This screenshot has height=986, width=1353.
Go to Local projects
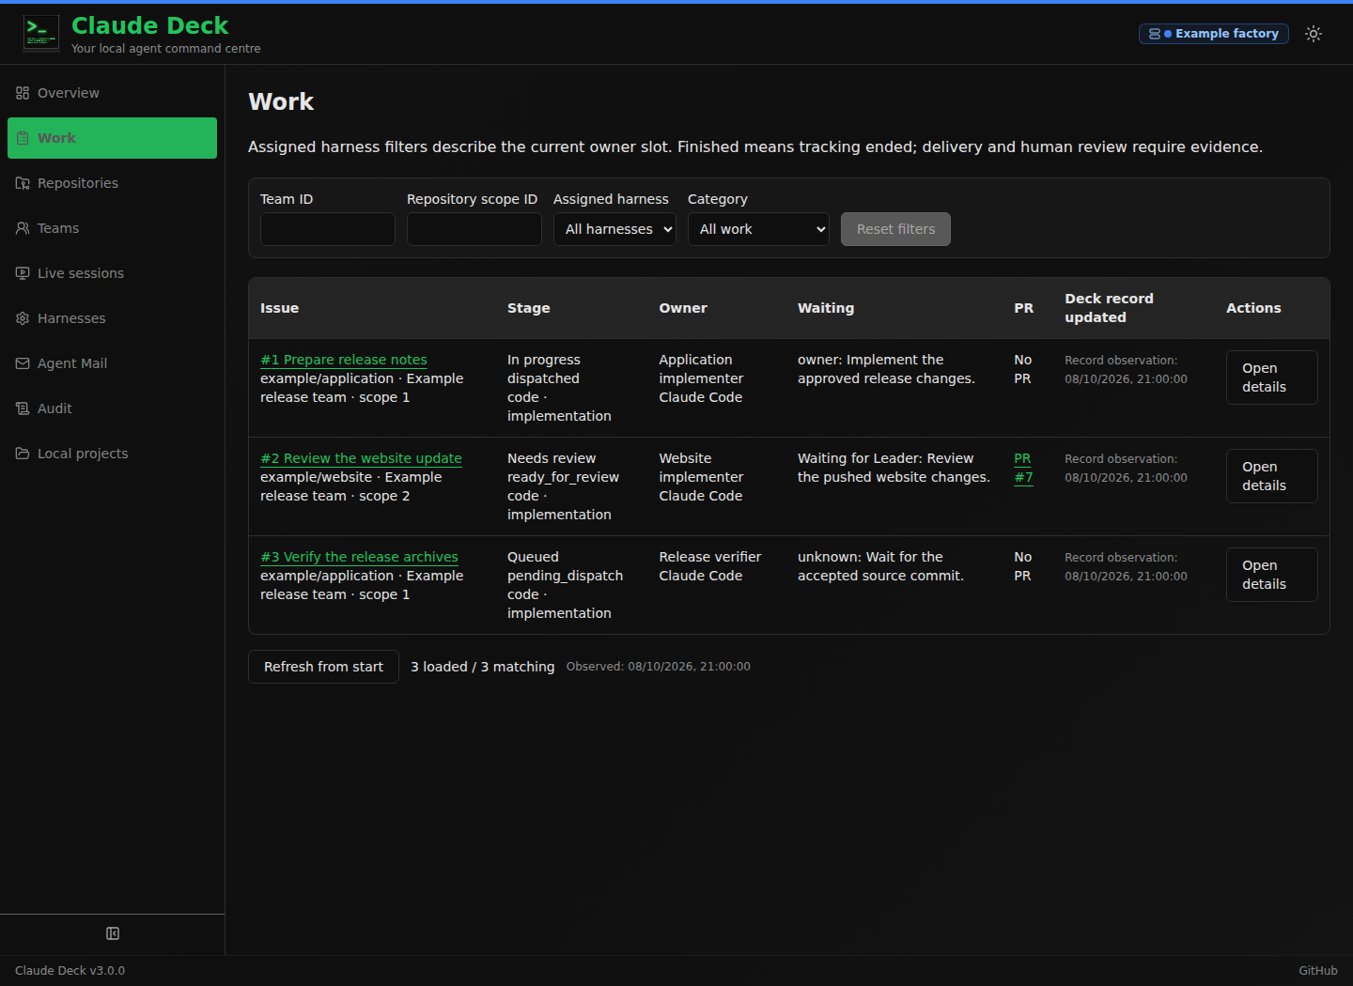[x=112, y=454]
